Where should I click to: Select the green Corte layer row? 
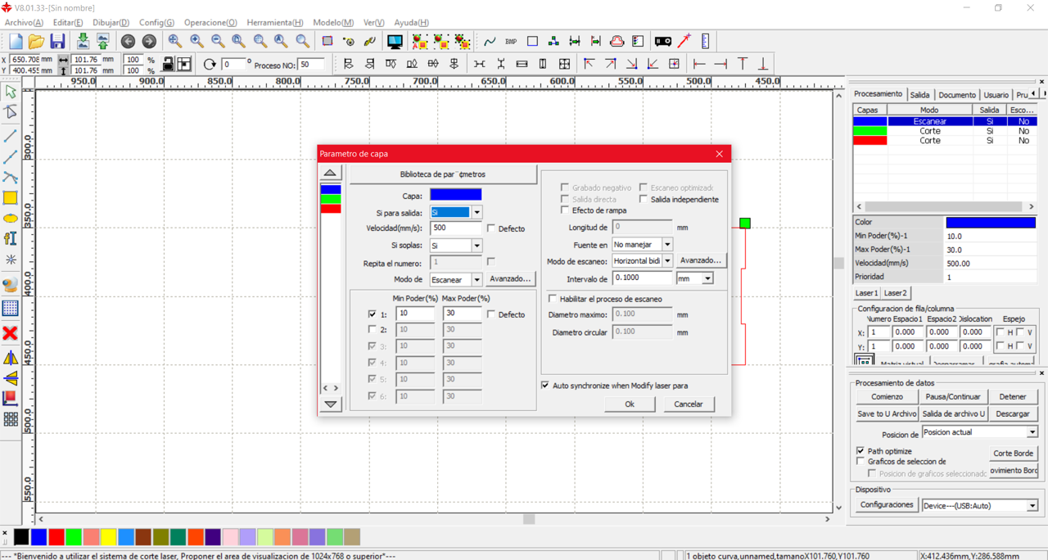pyautogui.click(x=945, y=131)
